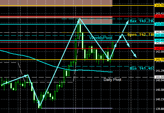The height and width of the screenshot is (113, 164).
Task: Click the WeeklyPivot text label
Action: point(101,38)
